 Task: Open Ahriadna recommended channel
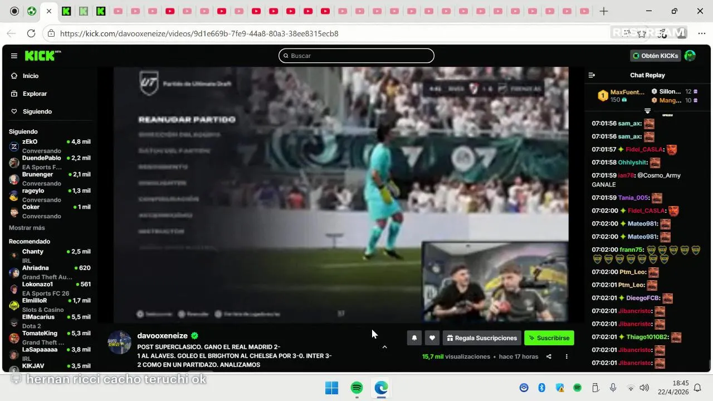(50, 272)
